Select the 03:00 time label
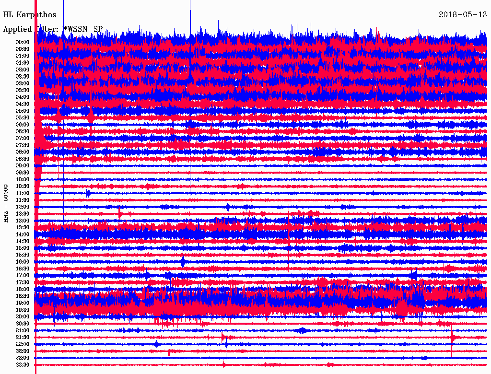The height and width of the screenshot is (374, 491). [x=22, y=83]
